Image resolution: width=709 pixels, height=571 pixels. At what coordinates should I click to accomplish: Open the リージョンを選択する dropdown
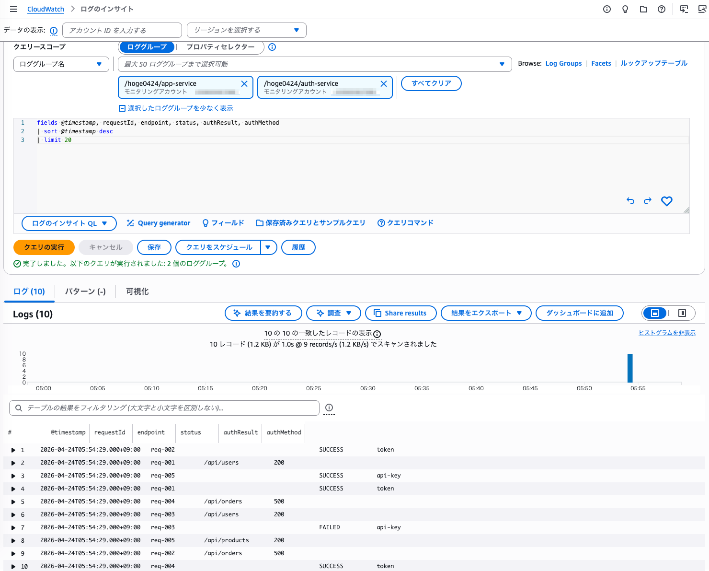tap(246, 30)
